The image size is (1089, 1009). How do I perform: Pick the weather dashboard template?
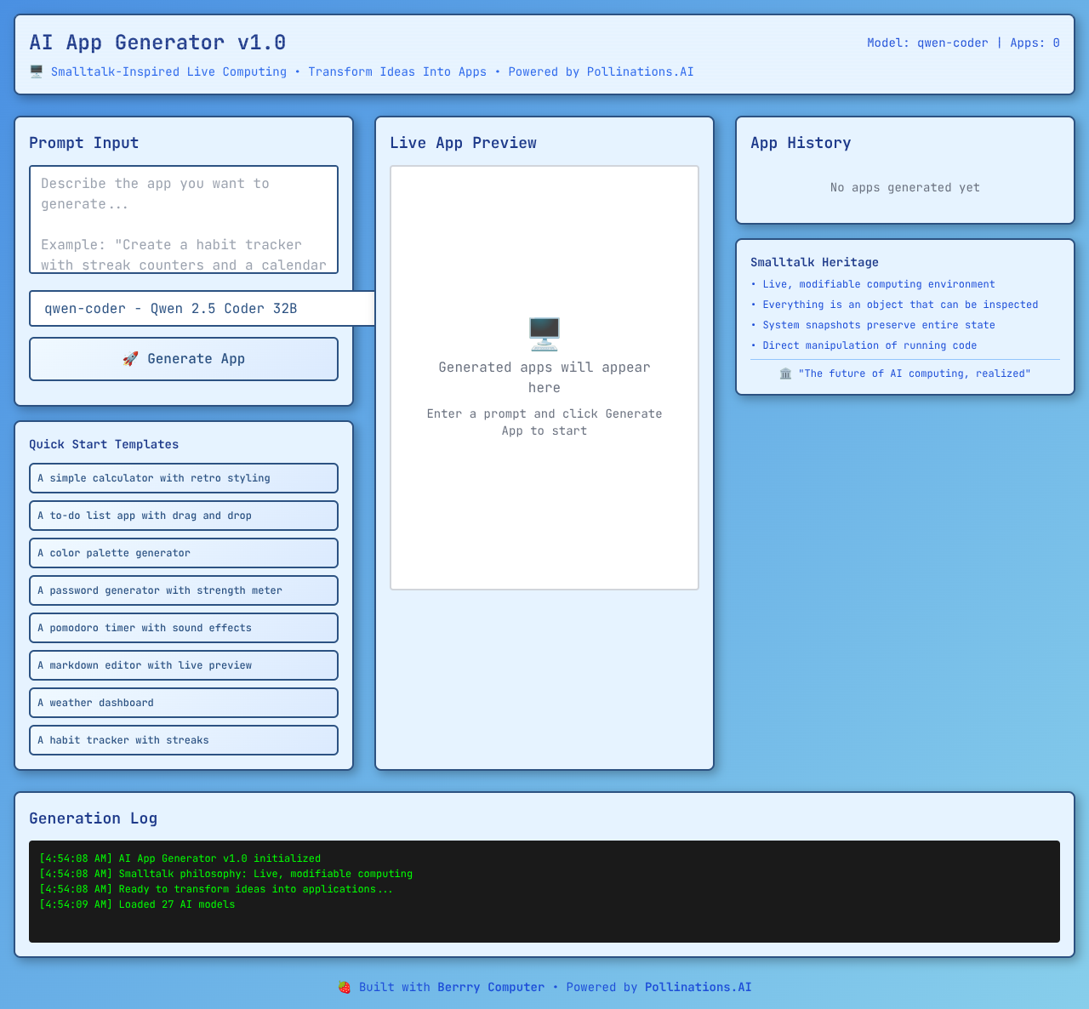pyautogui.click(x=184, y=703)
